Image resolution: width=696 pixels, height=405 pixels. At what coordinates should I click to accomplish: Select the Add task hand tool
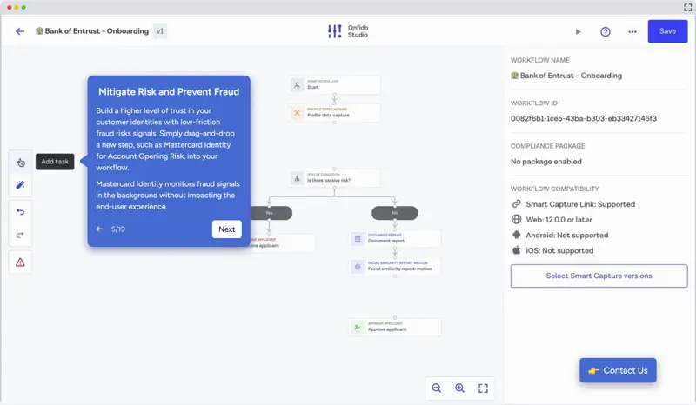[x=20, y=163]
